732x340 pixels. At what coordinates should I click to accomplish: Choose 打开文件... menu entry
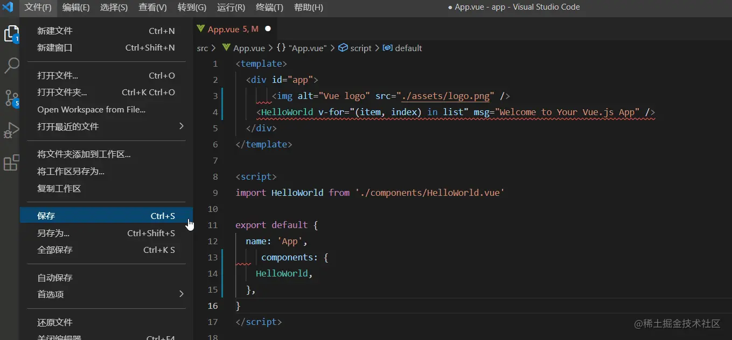click(106, 75)
